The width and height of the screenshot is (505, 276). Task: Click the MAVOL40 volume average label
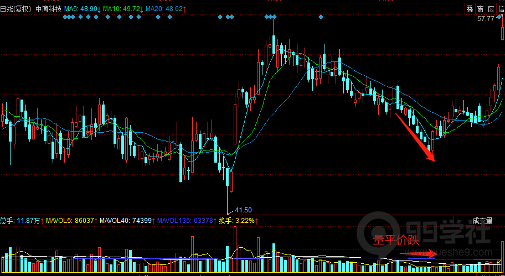128,221
